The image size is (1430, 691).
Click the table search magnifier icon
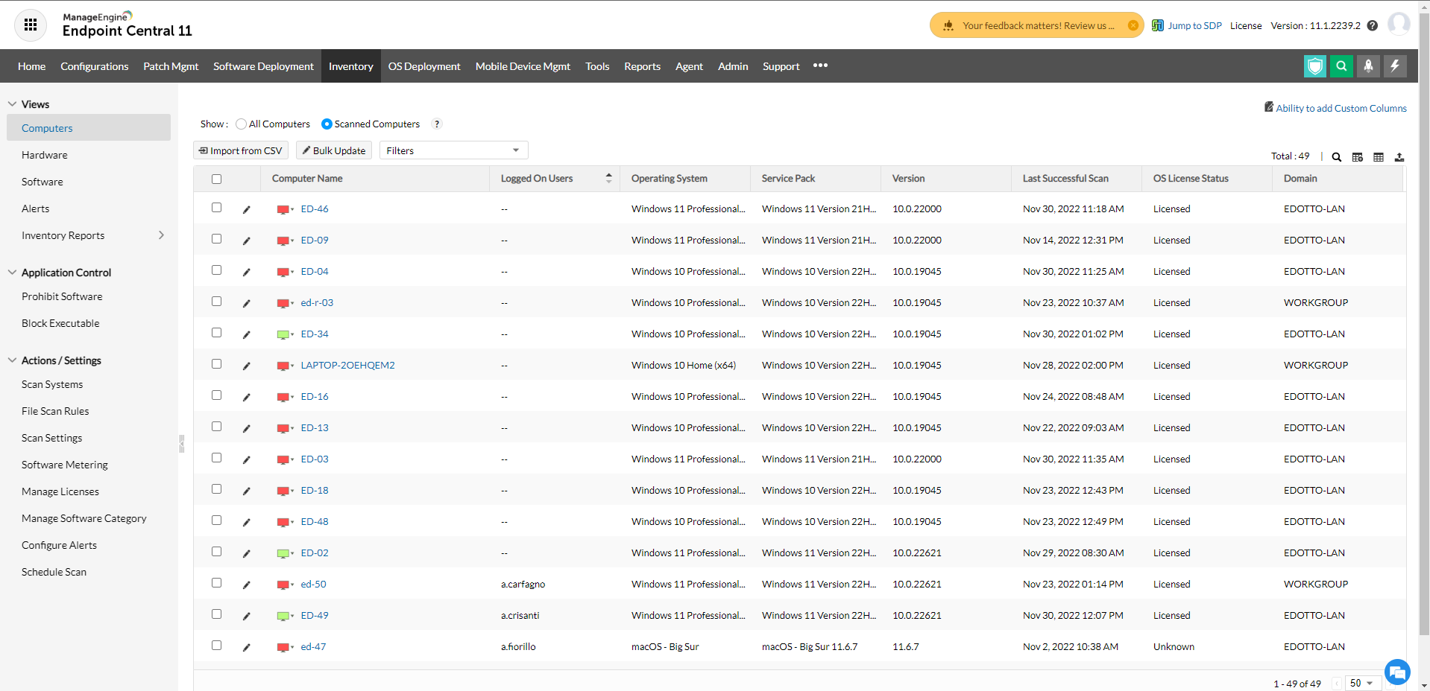pos(1337,157)
